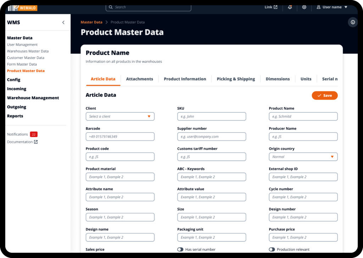363x258 pixels.
Task: Click the search magnifier icon
Action: (x=111, y=7)
